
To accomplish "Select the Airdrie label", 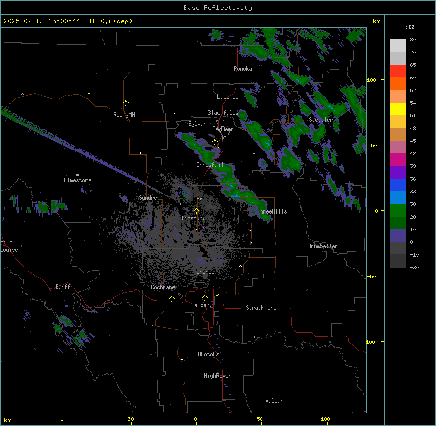I will 204,272.
